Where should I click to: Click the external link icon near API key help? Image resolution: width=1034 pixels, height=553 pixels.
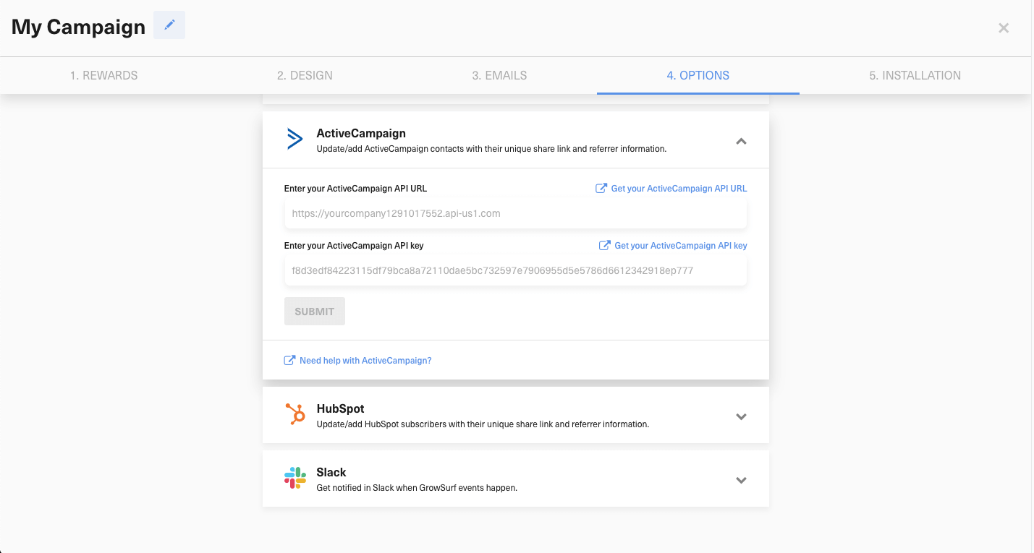pyautogui.click(x=604, y=245)
